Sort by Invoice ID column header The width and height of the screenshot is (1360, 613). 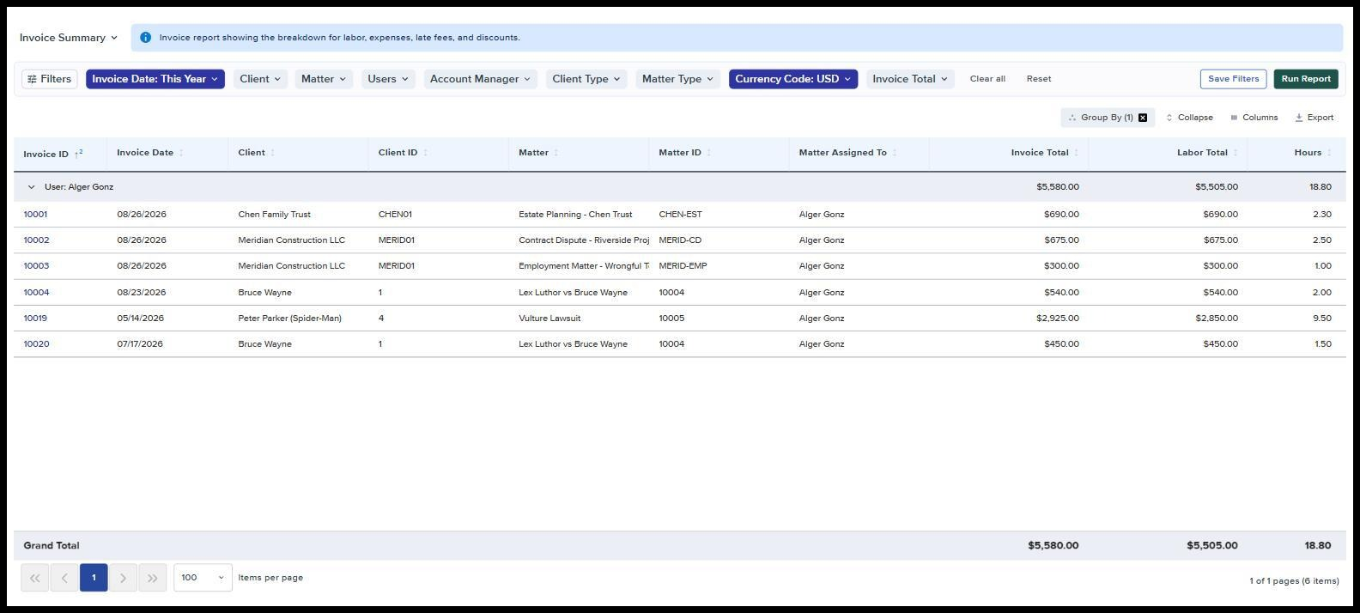46,154
